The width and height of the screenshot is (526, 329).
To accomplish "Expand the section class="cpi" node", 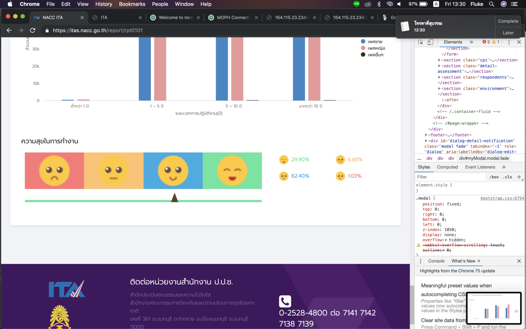I will point(439,60).
